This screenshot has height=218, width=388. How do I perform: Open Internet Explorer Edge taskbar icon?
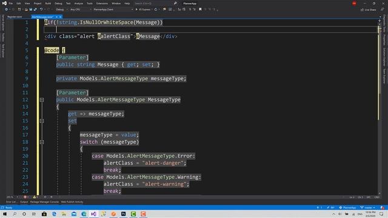(x=54, y=214)
